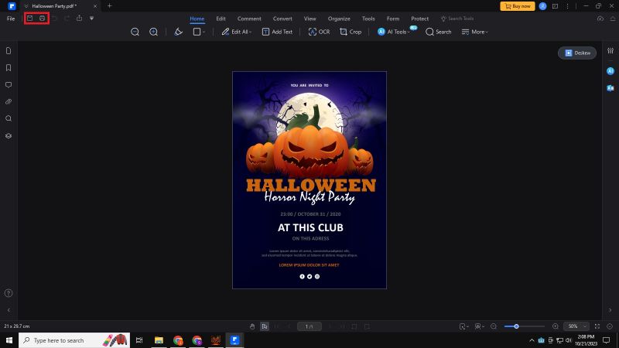The height and width of the screenshot is (348, 619).
Task: Open the page display mode dropdown
Action: tap(480, 326)
